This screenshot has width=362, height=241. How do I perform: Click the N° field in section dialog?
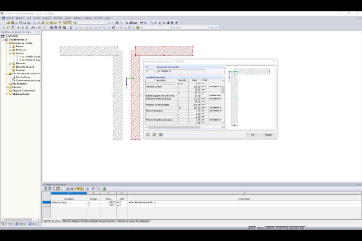[150, 71]
